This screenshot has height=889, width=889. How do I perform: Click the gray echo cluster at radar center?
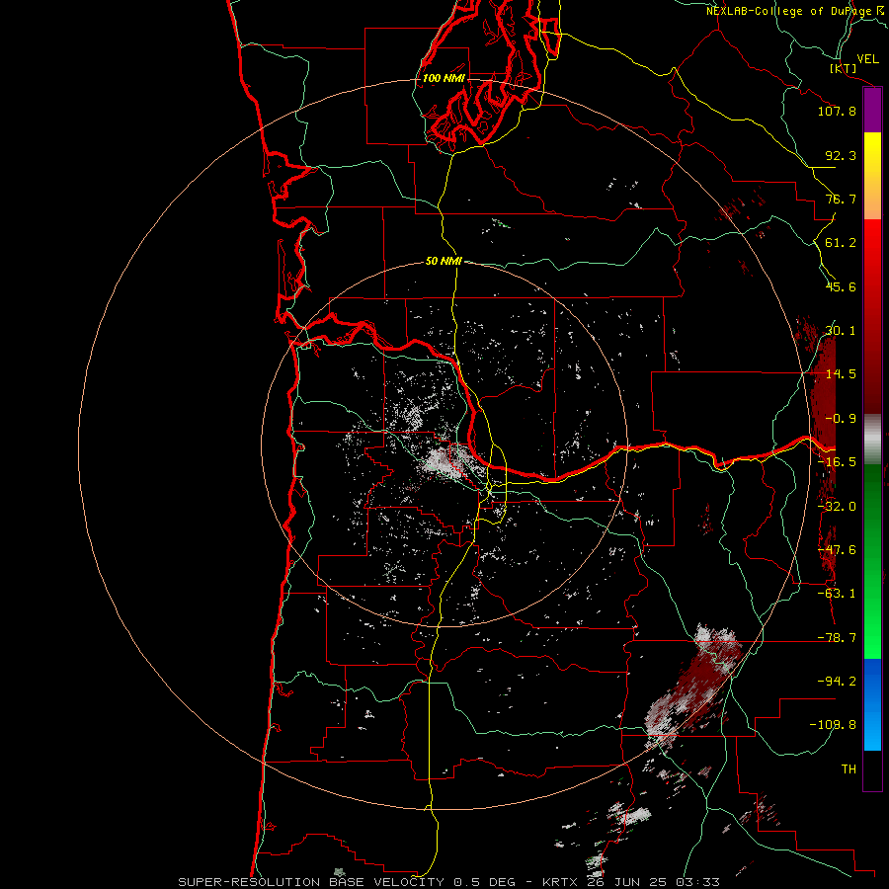point(447,459)
